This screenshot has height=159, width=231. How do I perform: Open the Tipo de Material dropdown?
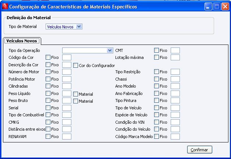[79, 26]
